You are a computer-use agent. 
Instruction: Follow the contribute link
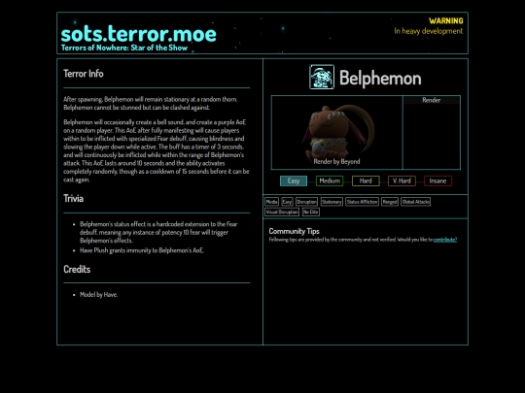pos(445,240)
